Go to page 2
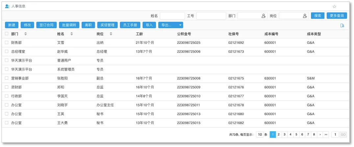The width and height of the screenshot is (354, 147). pos(278,135)
